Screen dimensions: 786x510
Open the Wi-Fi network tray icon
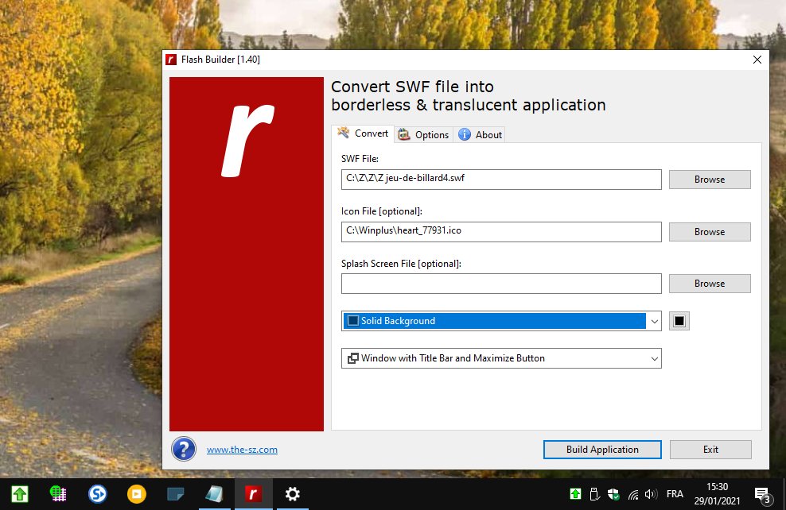click(633, 494)
